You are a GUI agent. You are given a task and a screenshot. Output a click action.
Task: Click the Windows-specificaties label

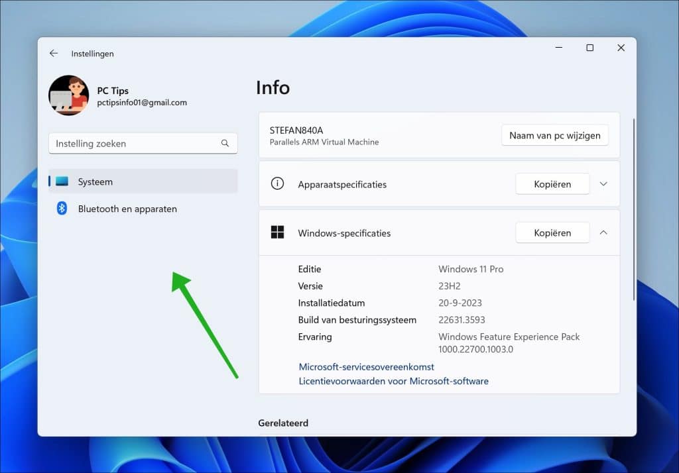pos(344,233)
